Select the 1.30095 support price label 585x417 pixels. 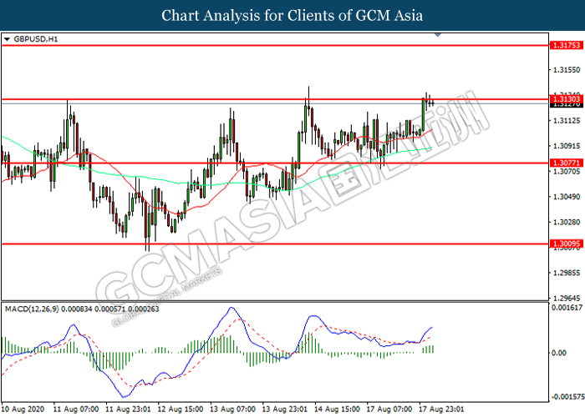566,244
